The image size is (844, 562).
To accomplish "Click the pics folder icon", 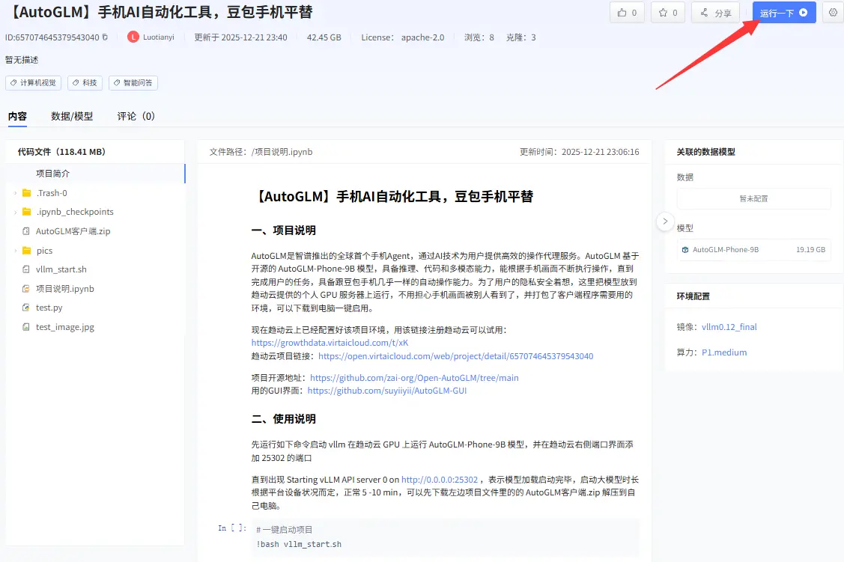I will 26,250.
